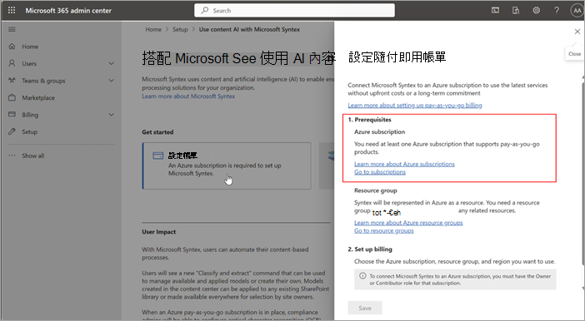Open Marketplace in the sidebar
Viewport: 585px width, 321px height.
[38, 97]
